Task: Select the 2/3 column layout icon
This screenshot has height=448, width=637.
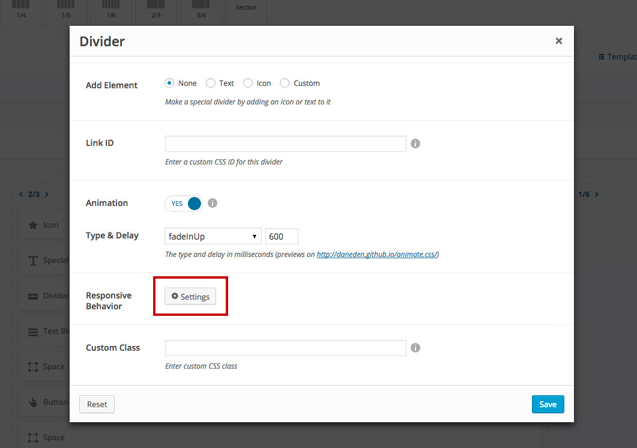Action: (156, 4)
